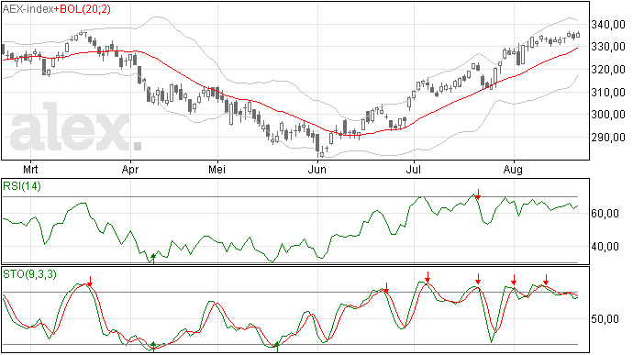This screenshot has width=633, height=355.
Task: Click the STO red arrow in late June
Action: point(386,288)
